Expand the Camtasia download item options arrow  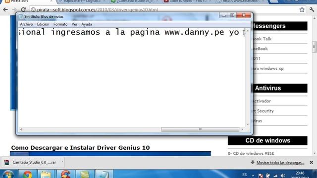[x=62, y=161]
